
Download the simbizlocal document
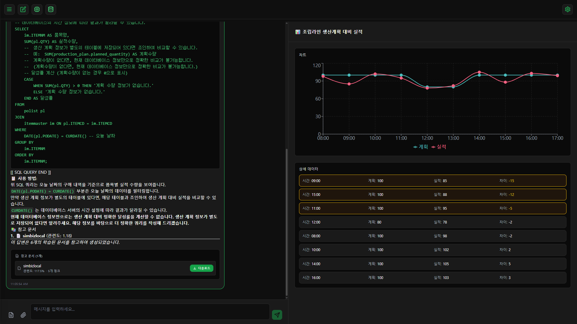(x=201, y=268)
